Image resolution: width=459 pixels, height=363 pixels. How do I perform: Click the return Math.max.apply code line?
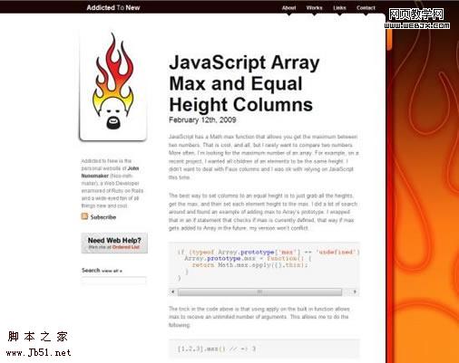[249, 265]
